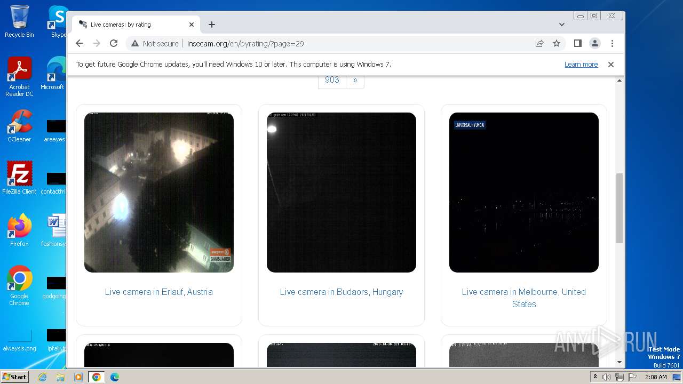Open File Explorer from taskbar
The image size is (683, 384).
[x=60, y=377]
